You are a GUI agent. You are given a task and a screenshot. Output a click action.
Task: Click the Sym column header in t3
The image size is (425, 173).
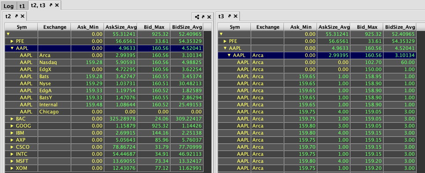point(234,27)
